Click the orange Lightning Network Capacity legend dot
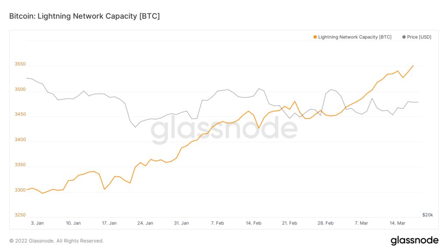 pos(315,37)
